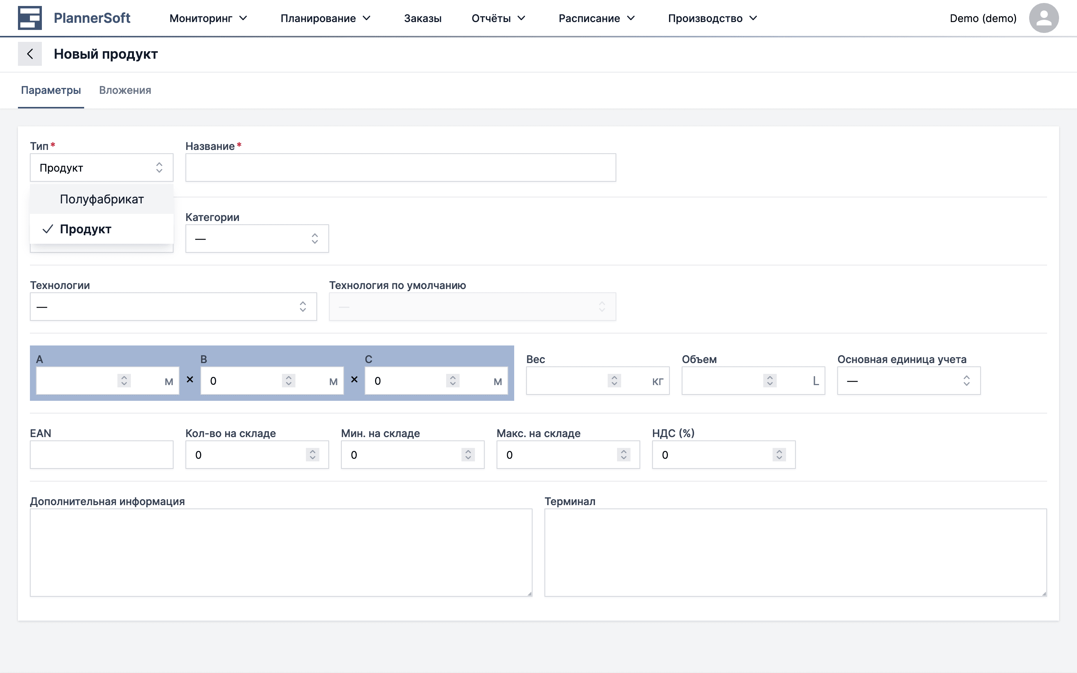Open the Планирование menu
Viewport: 1077px width, 673px height.
[x=325, y=18]
